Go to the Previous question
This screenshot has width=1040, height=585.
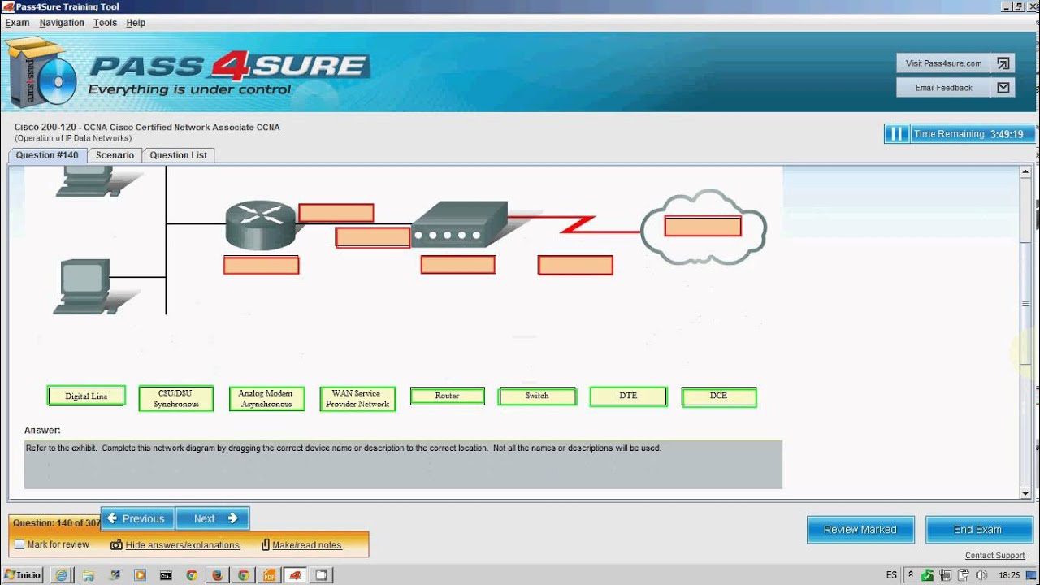click(x=137, y=518)
